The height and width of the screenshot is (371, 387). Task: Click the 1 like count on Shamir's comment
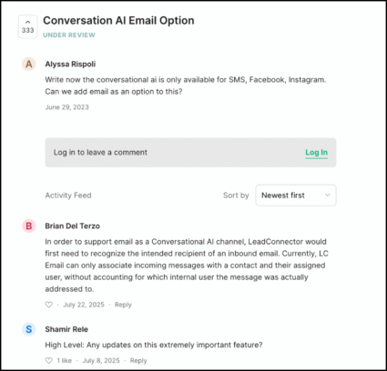pos(65,361)
